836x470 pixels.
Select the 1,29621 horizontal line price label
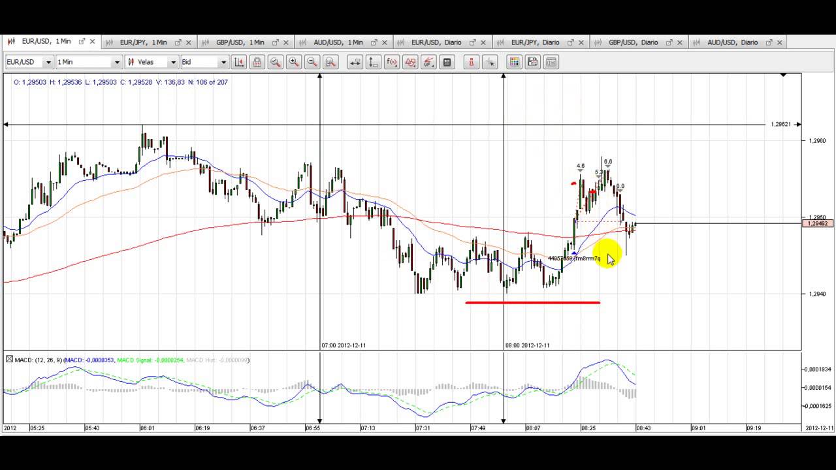pyautogui.click(x=781, y=124)
